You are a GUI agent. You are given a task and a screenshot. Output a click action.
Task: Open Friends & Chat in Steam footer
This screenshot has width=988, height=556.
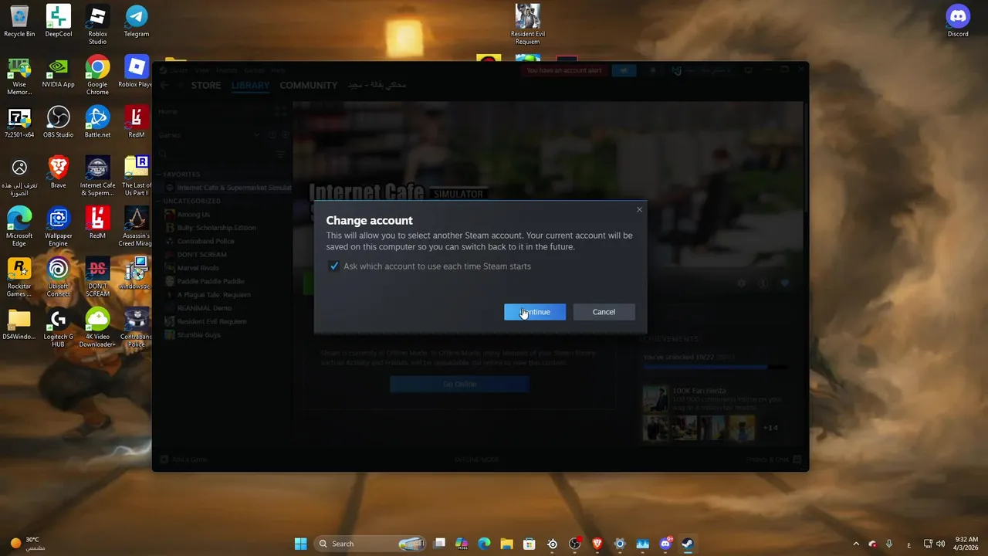(773, 459)
